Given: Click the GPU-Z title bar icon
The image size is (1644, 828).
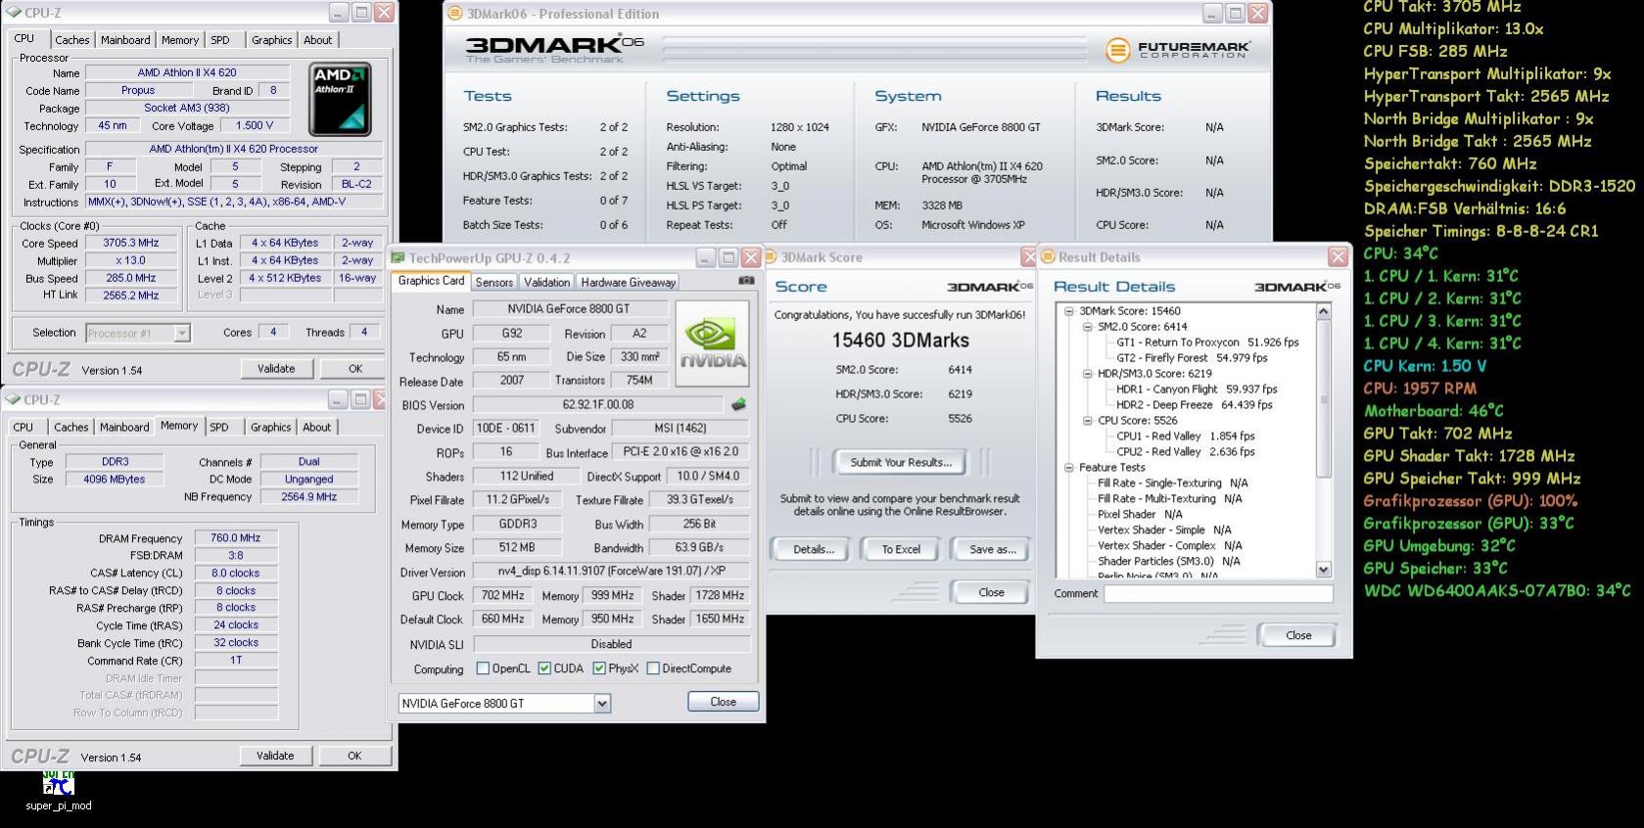Looking at the screenshot, I should pos(398,257).
